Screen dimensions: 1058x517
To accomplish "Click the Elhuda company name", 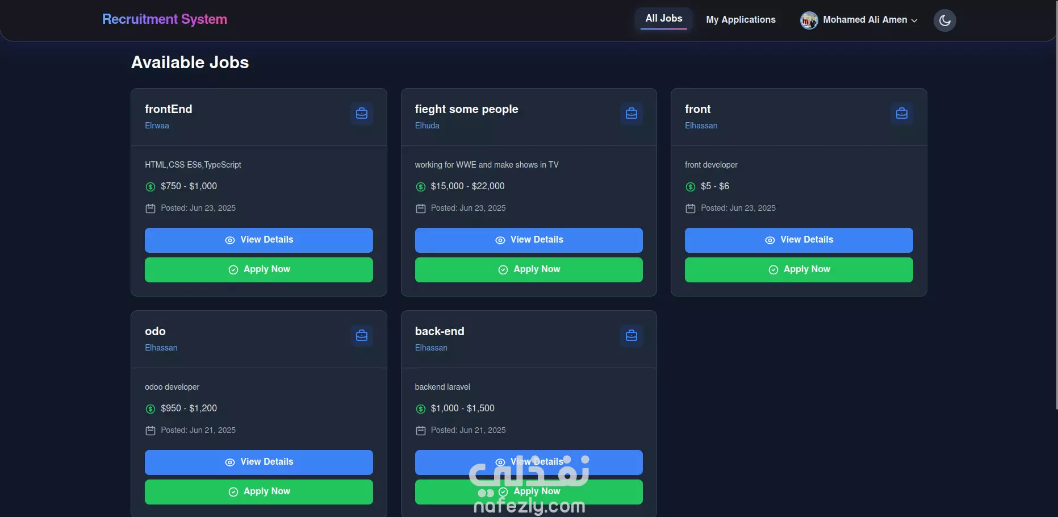I will pyautogui.click(x=427, y=126).
